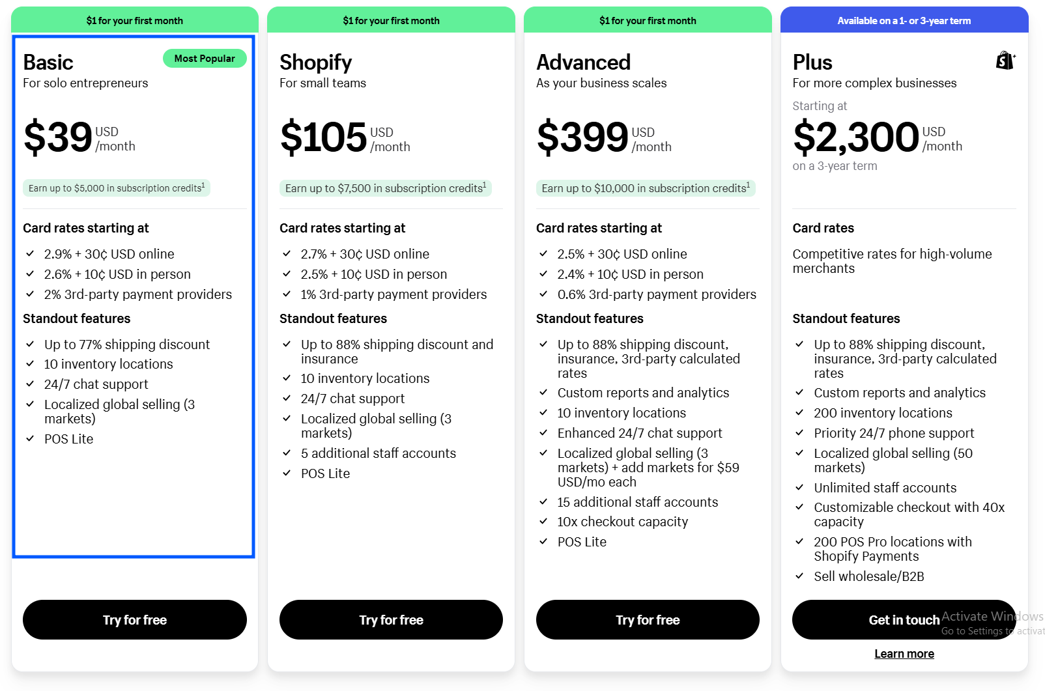The height and width of the screenshot is (691, 1045).
Task: Click the Most Popular badge
Action: tap(205, 58)
